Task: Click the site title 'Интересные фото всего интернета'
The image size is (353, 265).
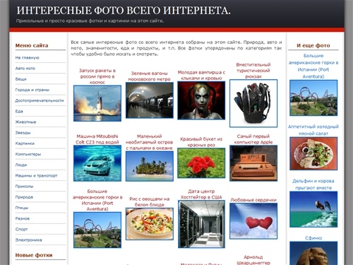Action: tap(124, 11)
